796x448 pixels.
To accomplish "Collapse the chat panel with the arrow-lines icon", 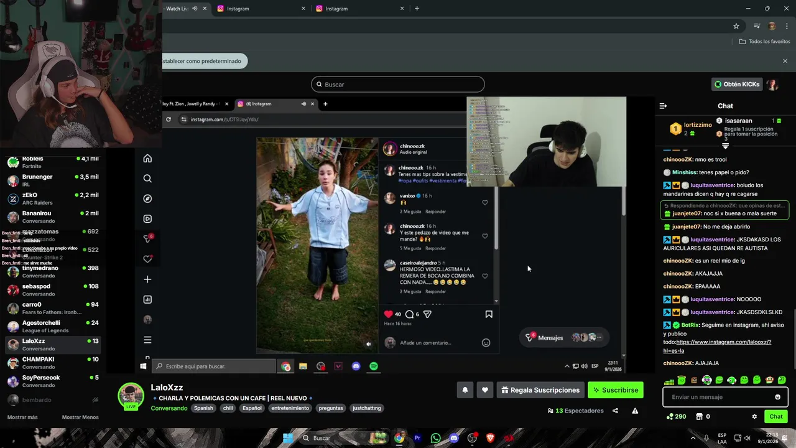I will (663, 106).
